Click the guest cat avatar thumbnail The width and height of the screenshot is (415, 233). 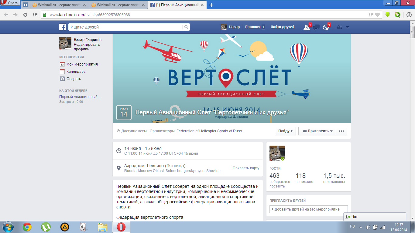point(277,153)
